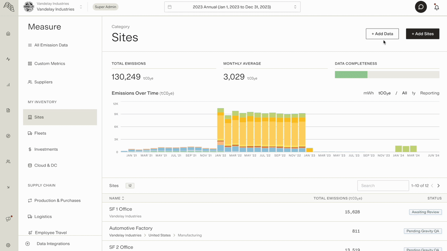This screenshot has height=251, width=447.
Task: Click the Add Data button
Action: tap(382, 34)
